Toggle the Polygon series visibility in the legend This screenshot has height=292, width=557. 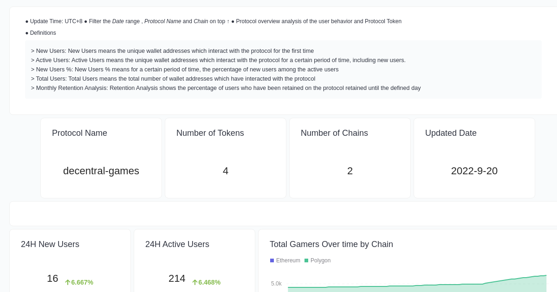[x=318, y=260]
